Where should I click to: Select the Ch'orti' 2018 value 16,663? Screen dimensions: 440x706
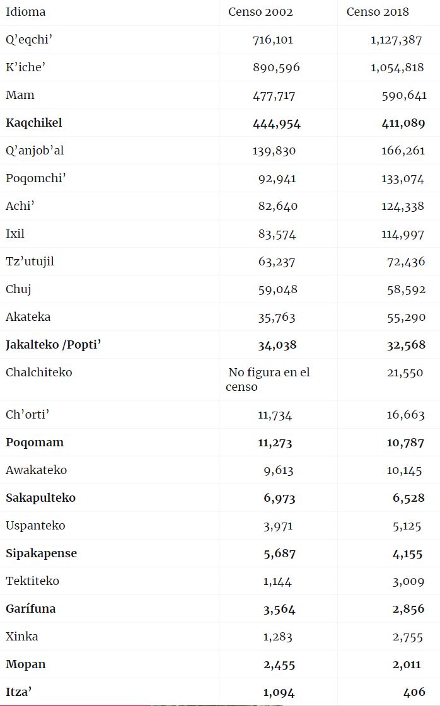click(x=405, y=415)
